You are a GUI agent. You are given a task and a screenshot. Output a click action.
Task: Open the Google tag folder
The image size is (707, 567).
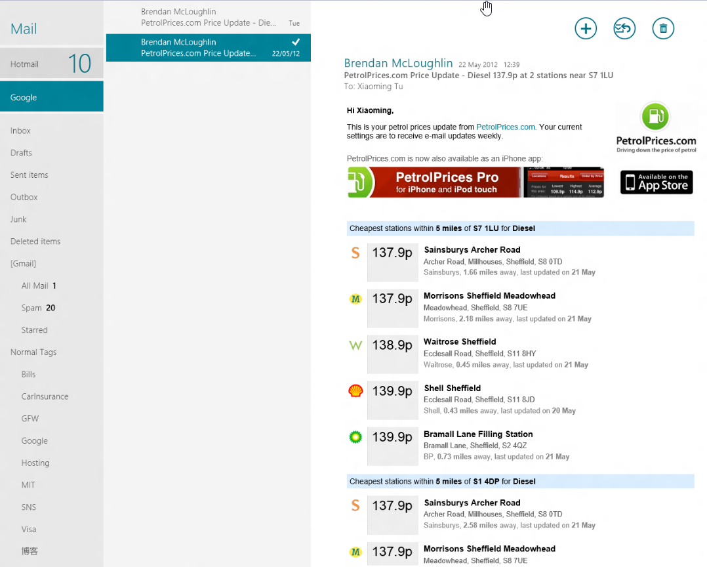35,440
